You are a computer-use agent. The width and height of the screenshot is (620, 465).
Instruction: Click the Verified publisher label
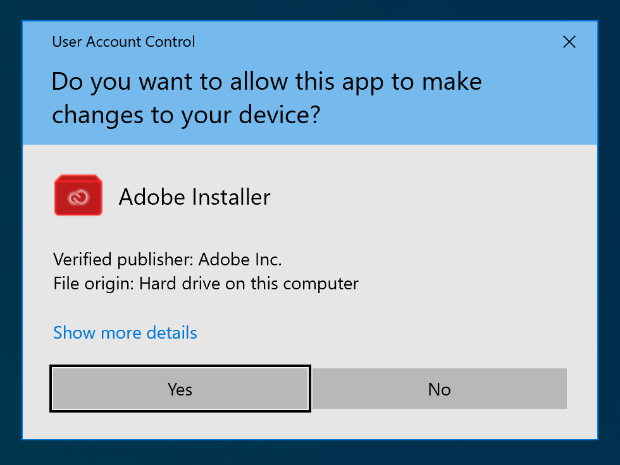point(123,260)
